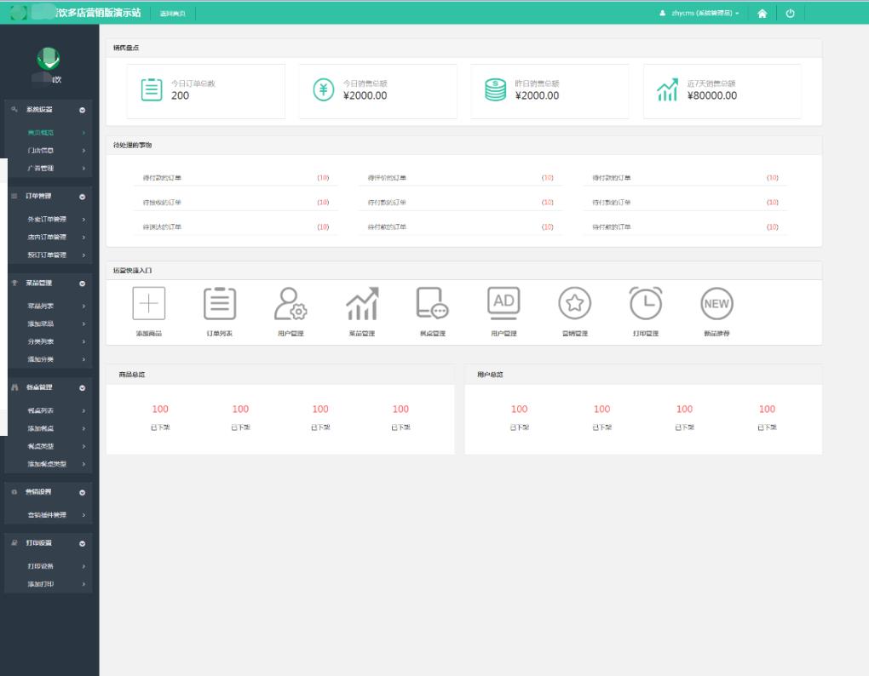Click the 待接收的订单 pending row
Image resolution: width=869 pixels, height=676 pixels.
235,203
